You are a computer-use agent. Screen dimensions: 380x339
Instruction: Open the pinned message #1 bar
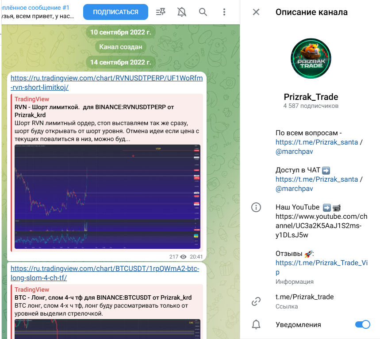(x=39, y=12)
